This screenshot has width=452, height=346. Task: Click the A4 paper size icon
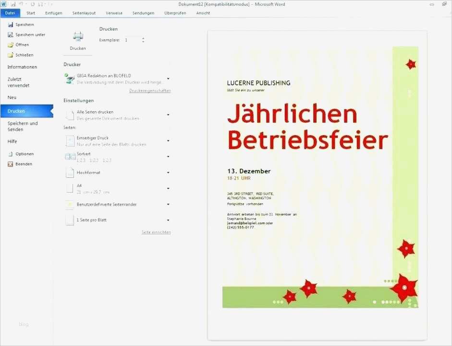click(x=69, y=188)
